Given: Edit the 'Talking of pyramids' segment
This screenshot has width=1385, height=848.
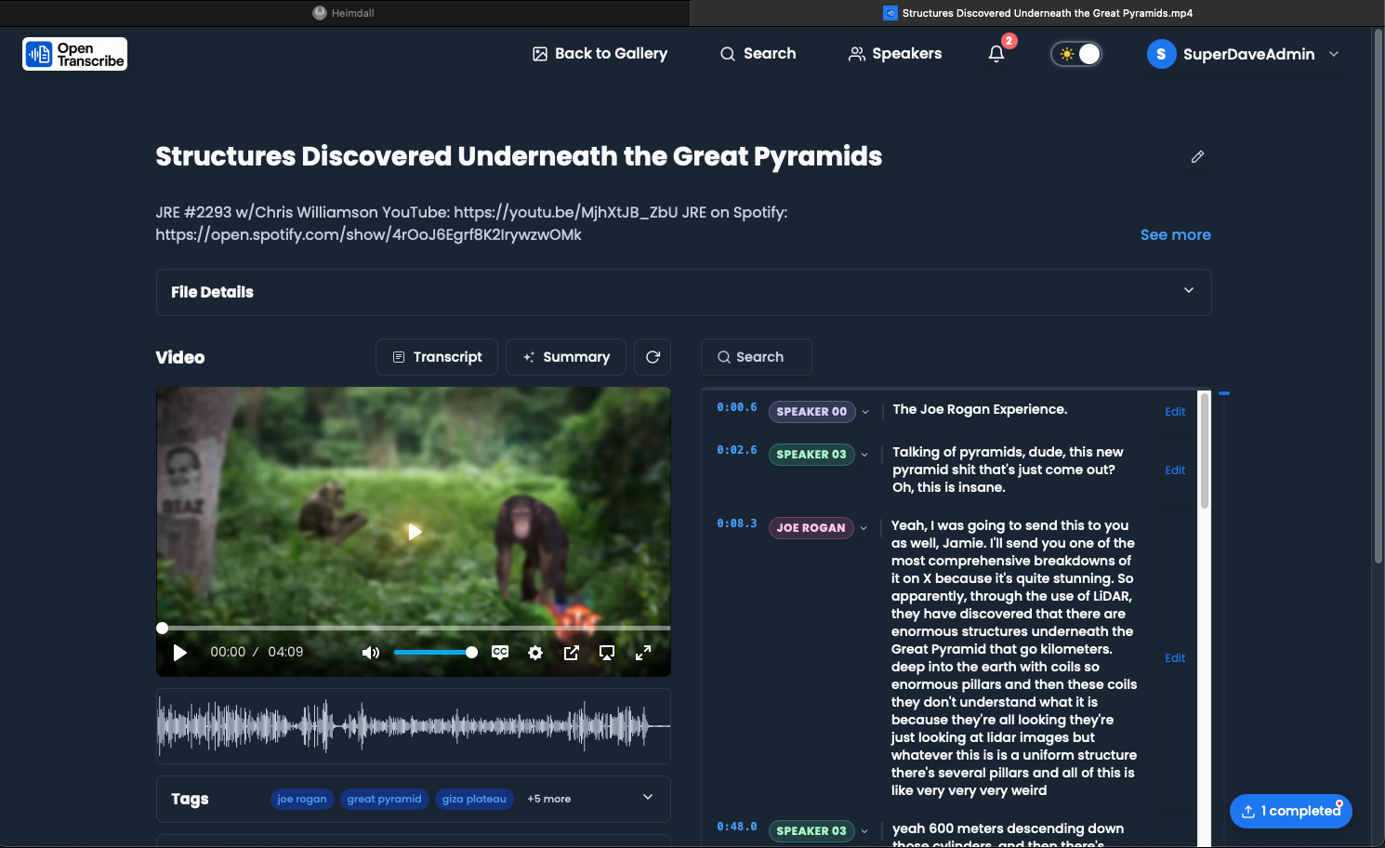Looking at the screenshot, I should pos(1175,470).
